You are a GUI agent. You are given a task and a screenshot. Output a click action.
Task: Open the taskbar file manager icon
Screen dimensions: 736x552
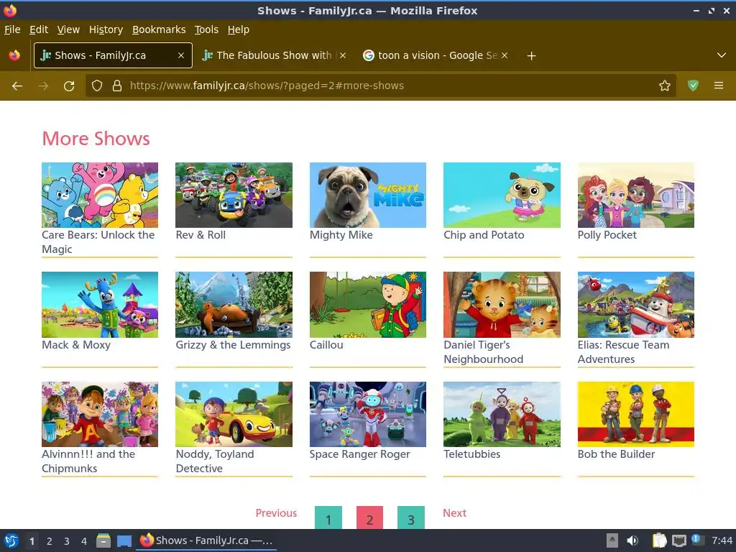click(103, 540)
